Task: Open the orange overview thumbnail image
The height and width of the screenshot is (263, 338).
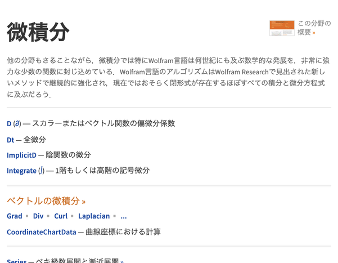Action: 282,28
